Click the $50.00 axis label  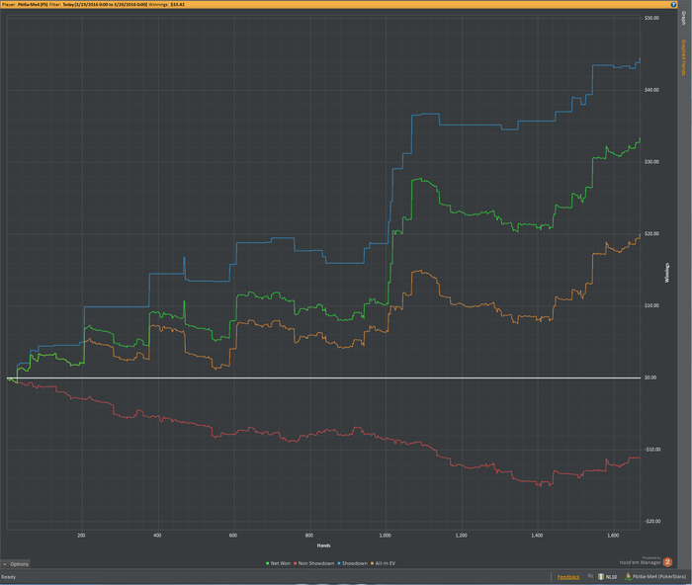pos(651,18)
